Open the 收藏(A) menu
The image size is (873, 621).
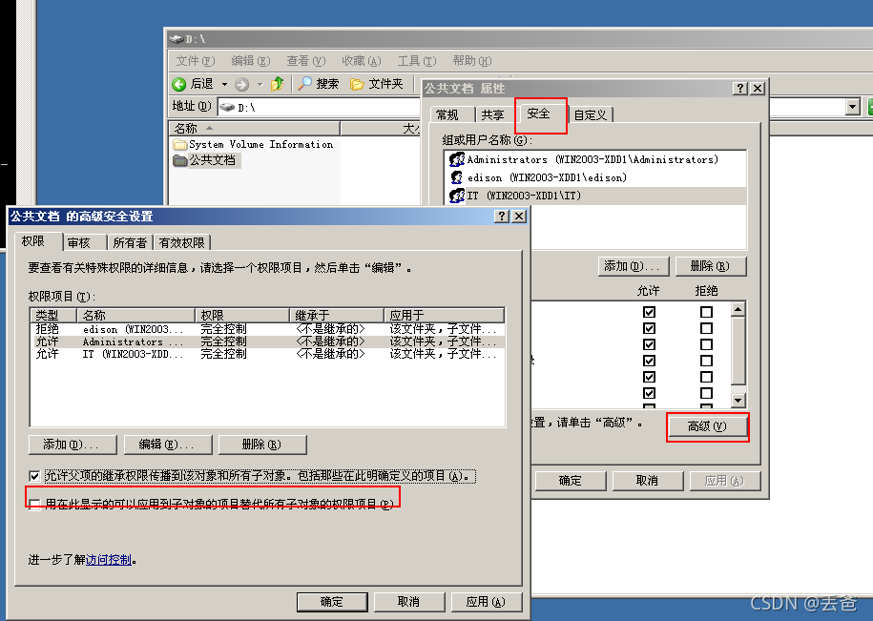pyautogui.click(x=362, y=61)
